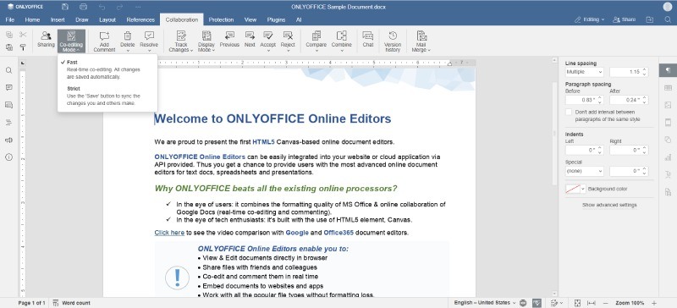Add Comment to the document
Image resolution: width=677 pixels, height=308 pixels.
click(x=104, y=41)
